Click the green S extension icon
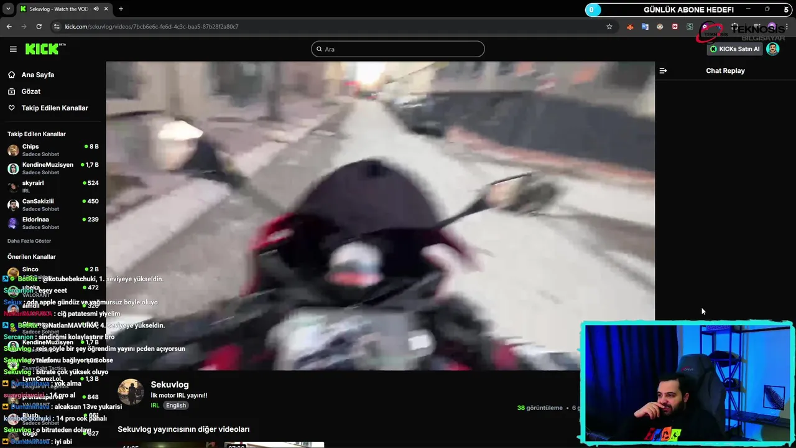This screenshot has height=448, width=796. pyautogui.click(x=690, y=27)
